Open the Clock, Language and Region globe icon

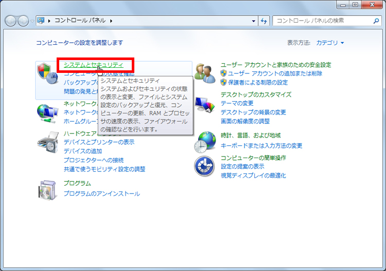coord(205,142)
